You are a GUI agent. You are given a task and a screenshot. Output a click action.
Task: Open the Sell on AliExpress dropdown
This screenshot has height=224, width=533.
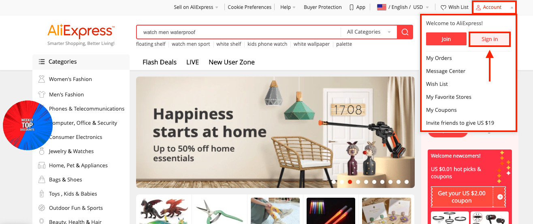click(x=196, y=7)
